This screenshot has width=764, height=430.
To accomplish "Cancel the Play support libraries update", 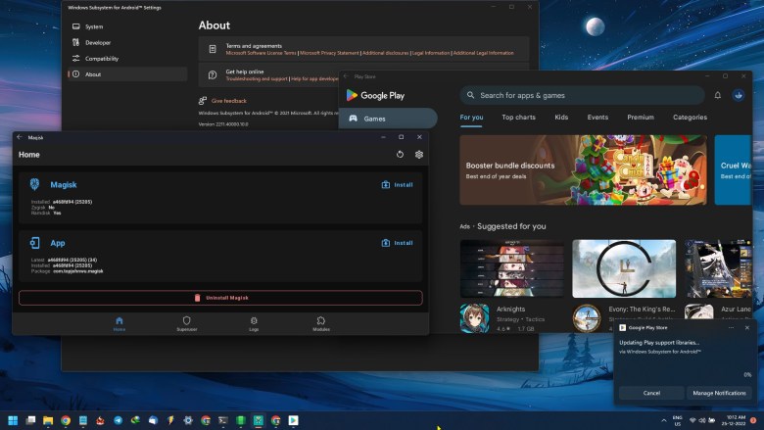I will [651, 393].
